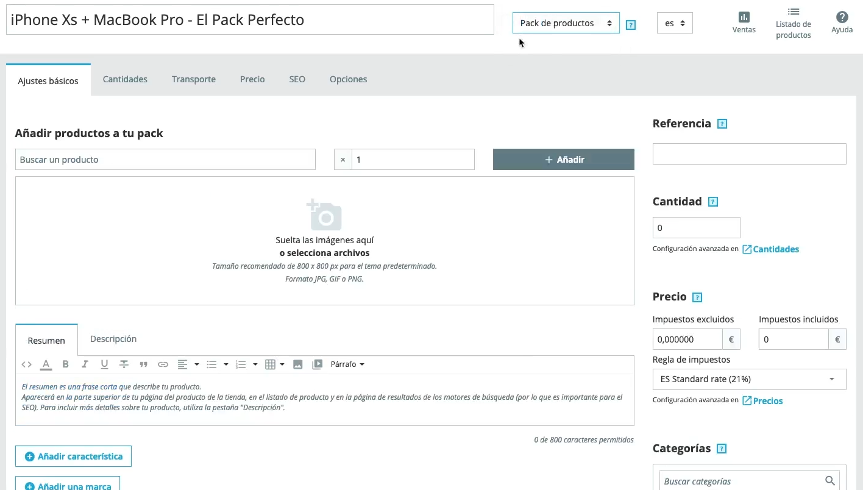Click Añadir una marca button
Image resolution: width=863 pixels, height=490 pixels.
pos(68,485)
